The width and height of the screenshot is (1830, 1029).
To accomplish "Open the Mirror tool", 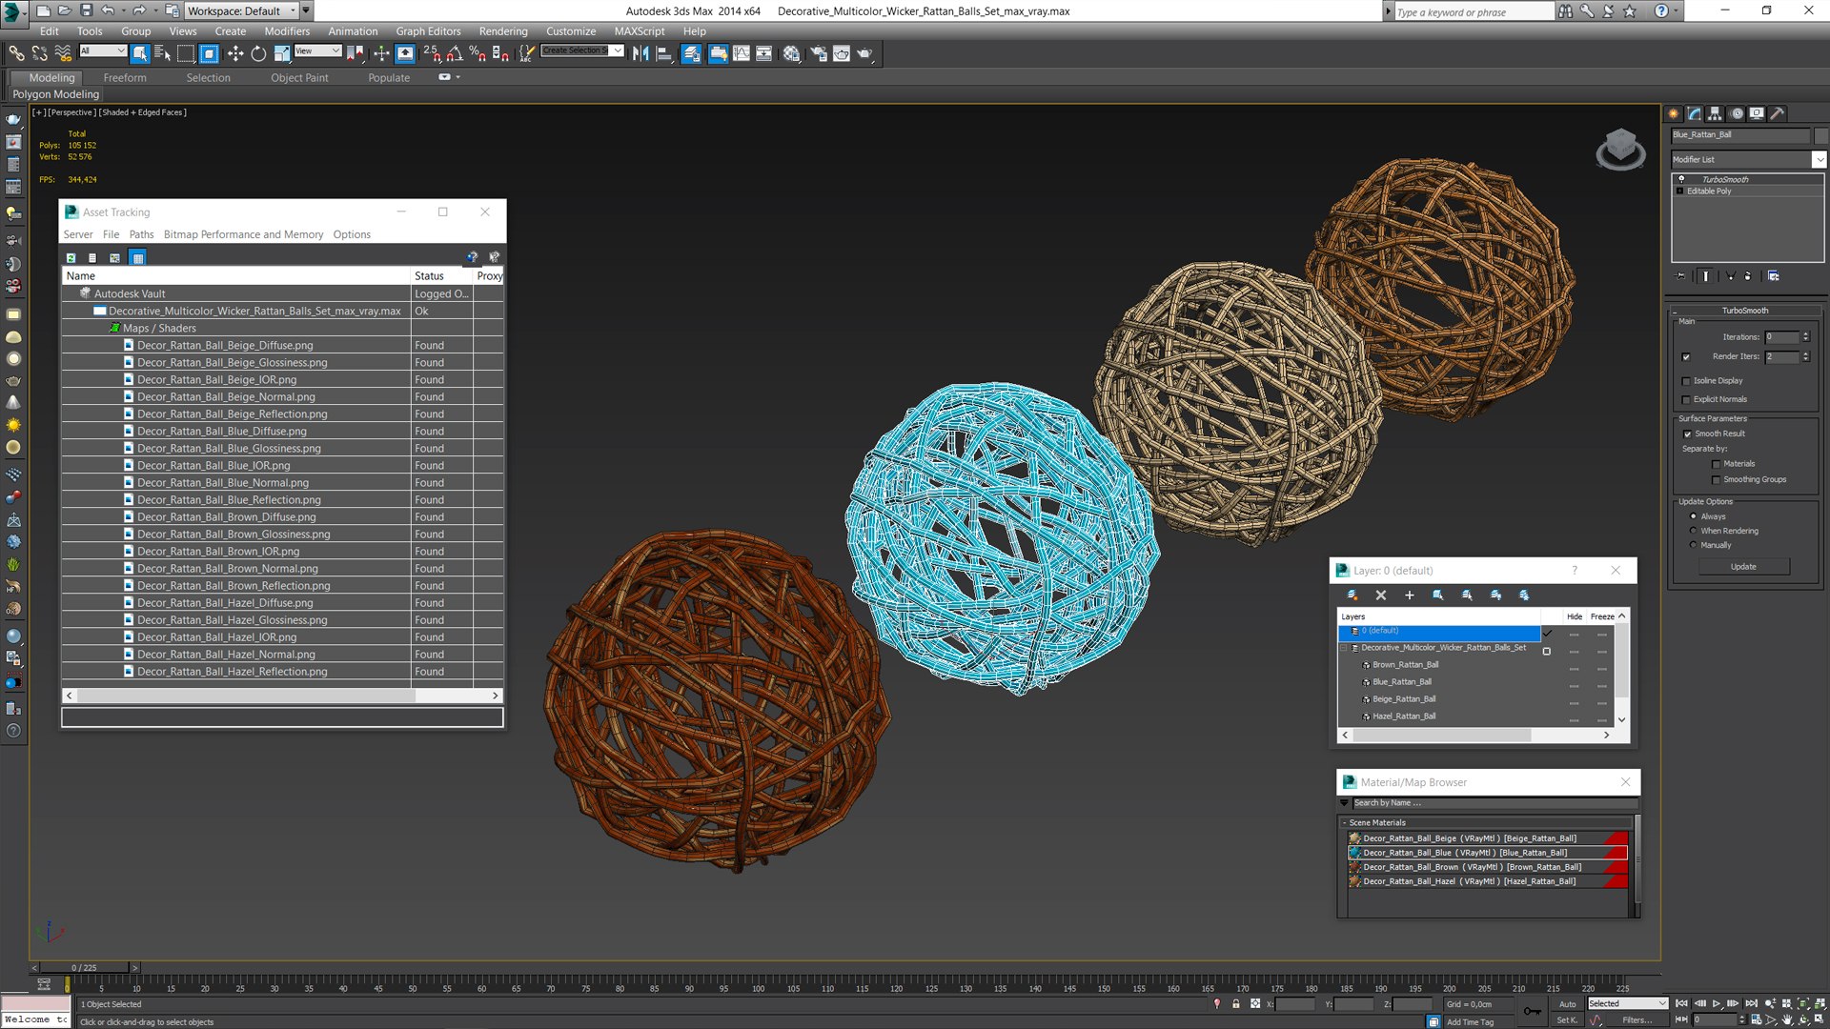I will pyautogui.click(x=640, y=53).
